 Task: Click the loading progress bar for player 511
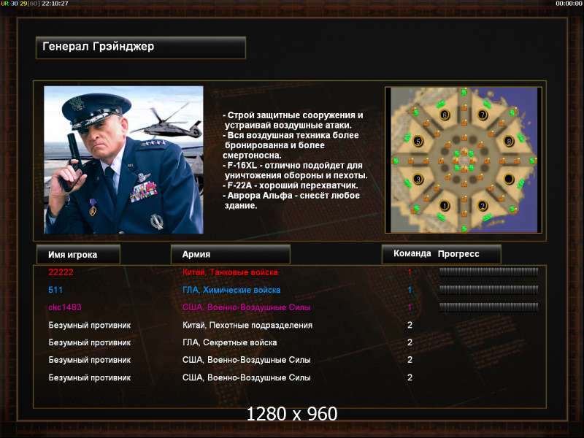488,289
